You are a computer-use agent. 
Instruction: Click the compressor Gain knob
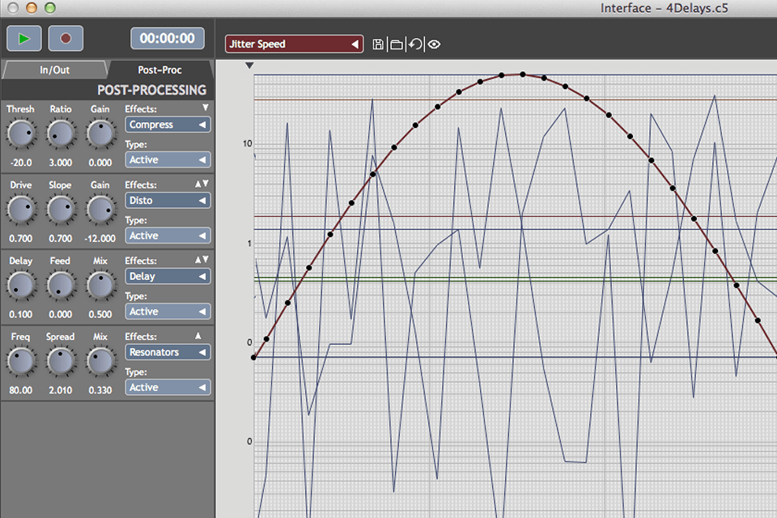click(100, 134)
